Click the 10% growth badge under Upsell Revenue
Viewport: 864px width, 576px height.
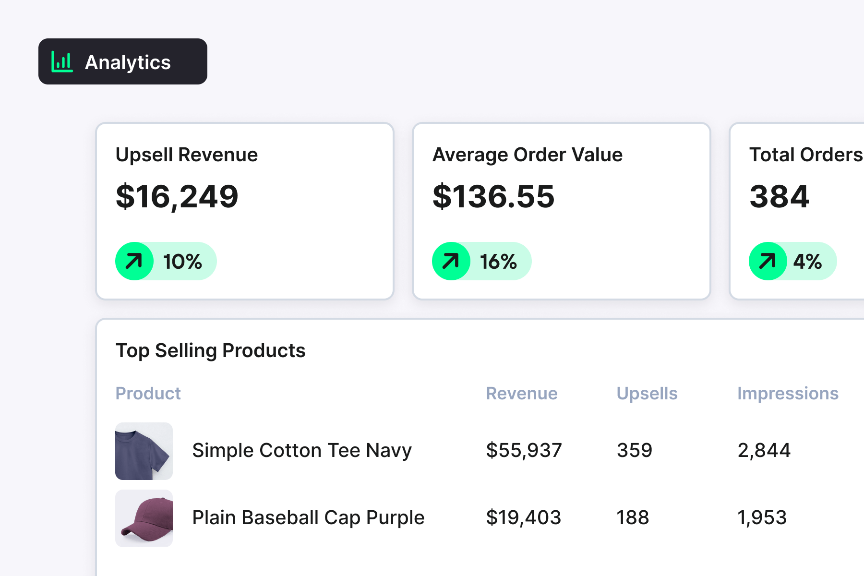(x=166, y=261)
